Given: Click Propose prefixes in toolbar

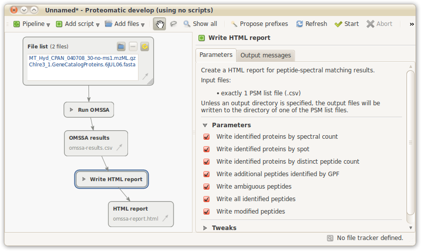Looking at the screenshot, I should tap(259, 24).
